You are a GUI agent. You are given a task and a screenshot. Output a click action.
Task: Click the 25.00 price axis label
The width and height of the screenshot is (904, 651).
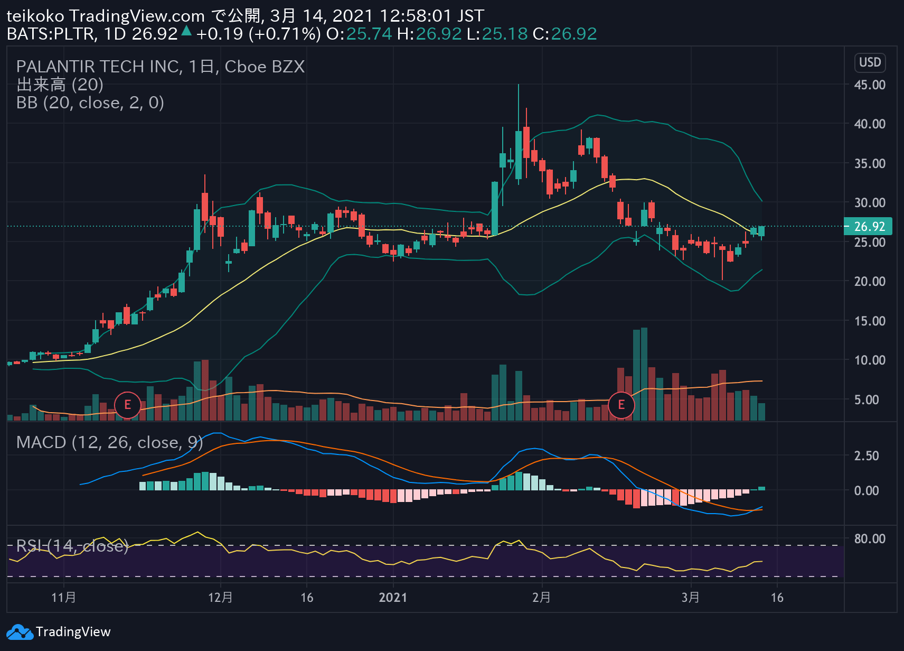[x=870, y=243]
